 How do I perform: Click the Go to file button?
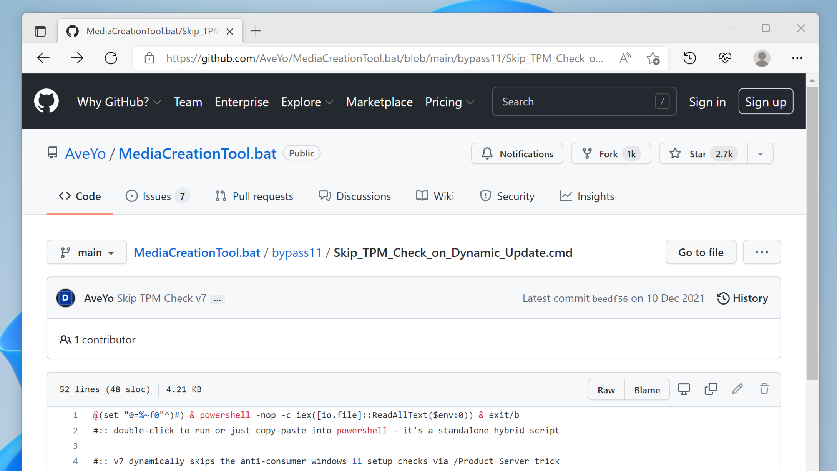coord(700,252)
